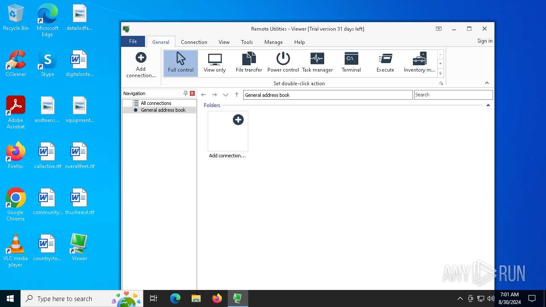The height and width of the screenshot is (307, 546).
Task: Click the Add connection tile in Folders
Action: coord(228,135)
